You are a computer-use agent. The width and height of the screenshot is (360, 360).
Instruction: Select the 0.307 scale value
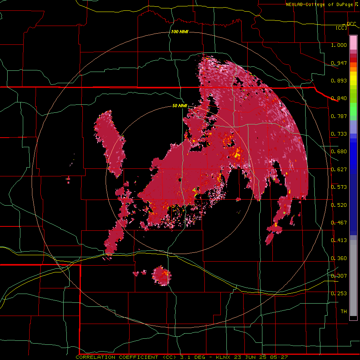[x=339, y=276]
